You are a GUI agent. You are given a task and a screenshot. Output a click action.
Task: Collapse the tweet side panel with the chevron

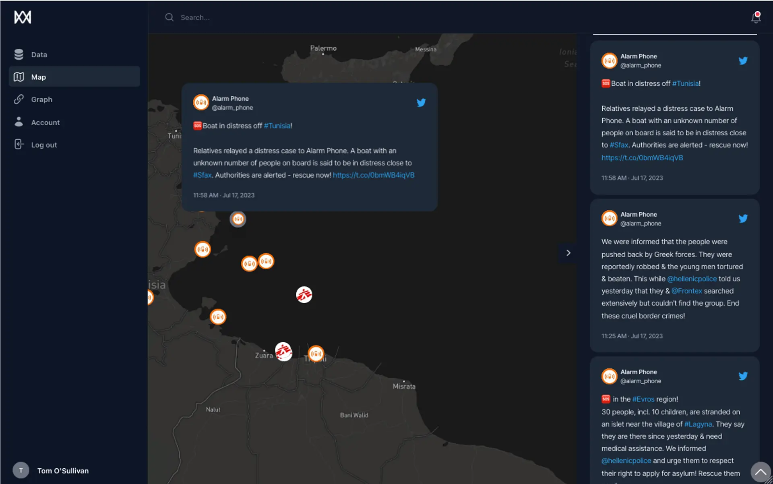click(568, 253)
